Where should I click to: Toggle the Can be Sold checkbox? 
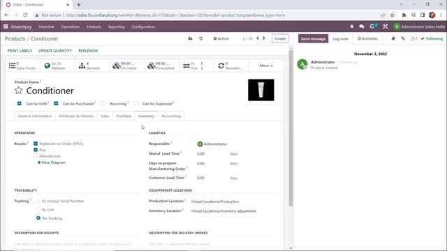(19, 103)
